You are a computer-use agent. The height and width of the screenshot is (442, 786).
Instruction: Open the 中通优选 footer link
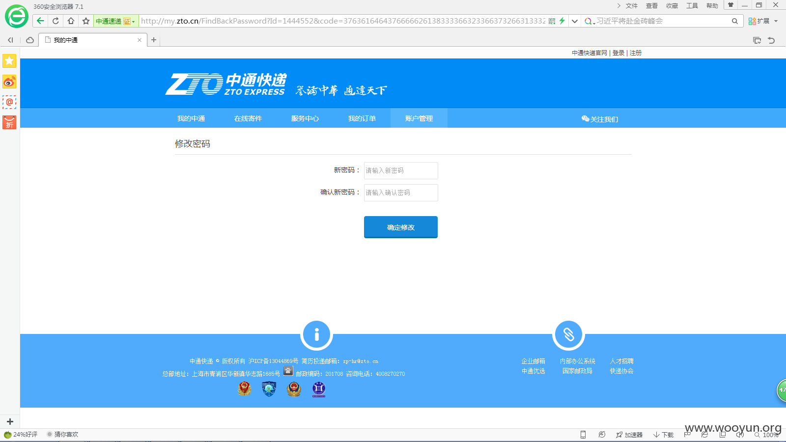[x=533, y=371]
